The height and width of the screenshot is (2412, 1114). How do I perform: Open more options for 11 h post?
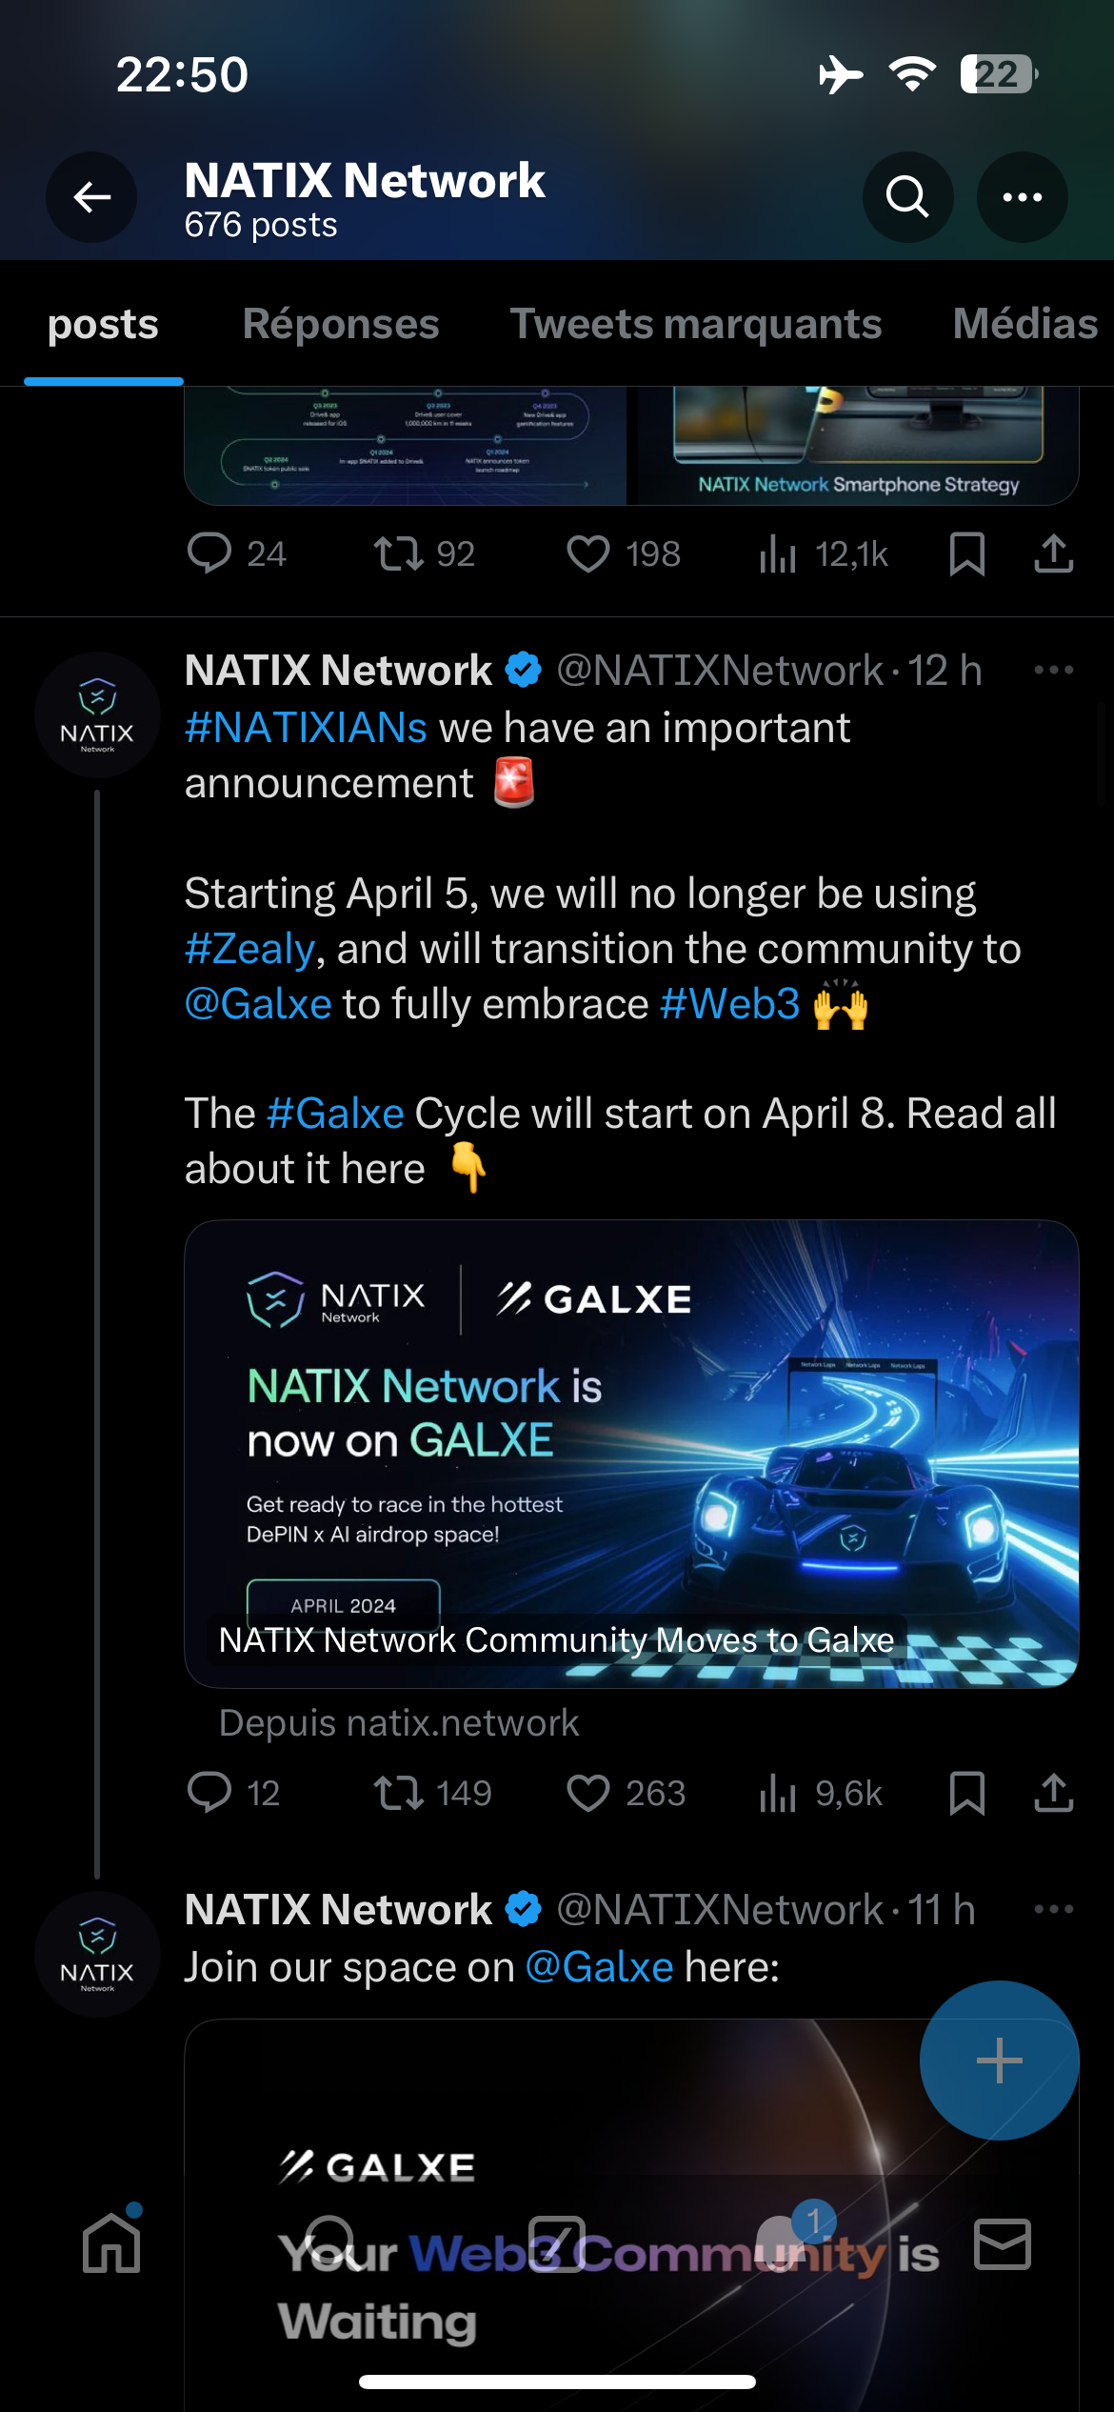click(x=1053, y=1909)
